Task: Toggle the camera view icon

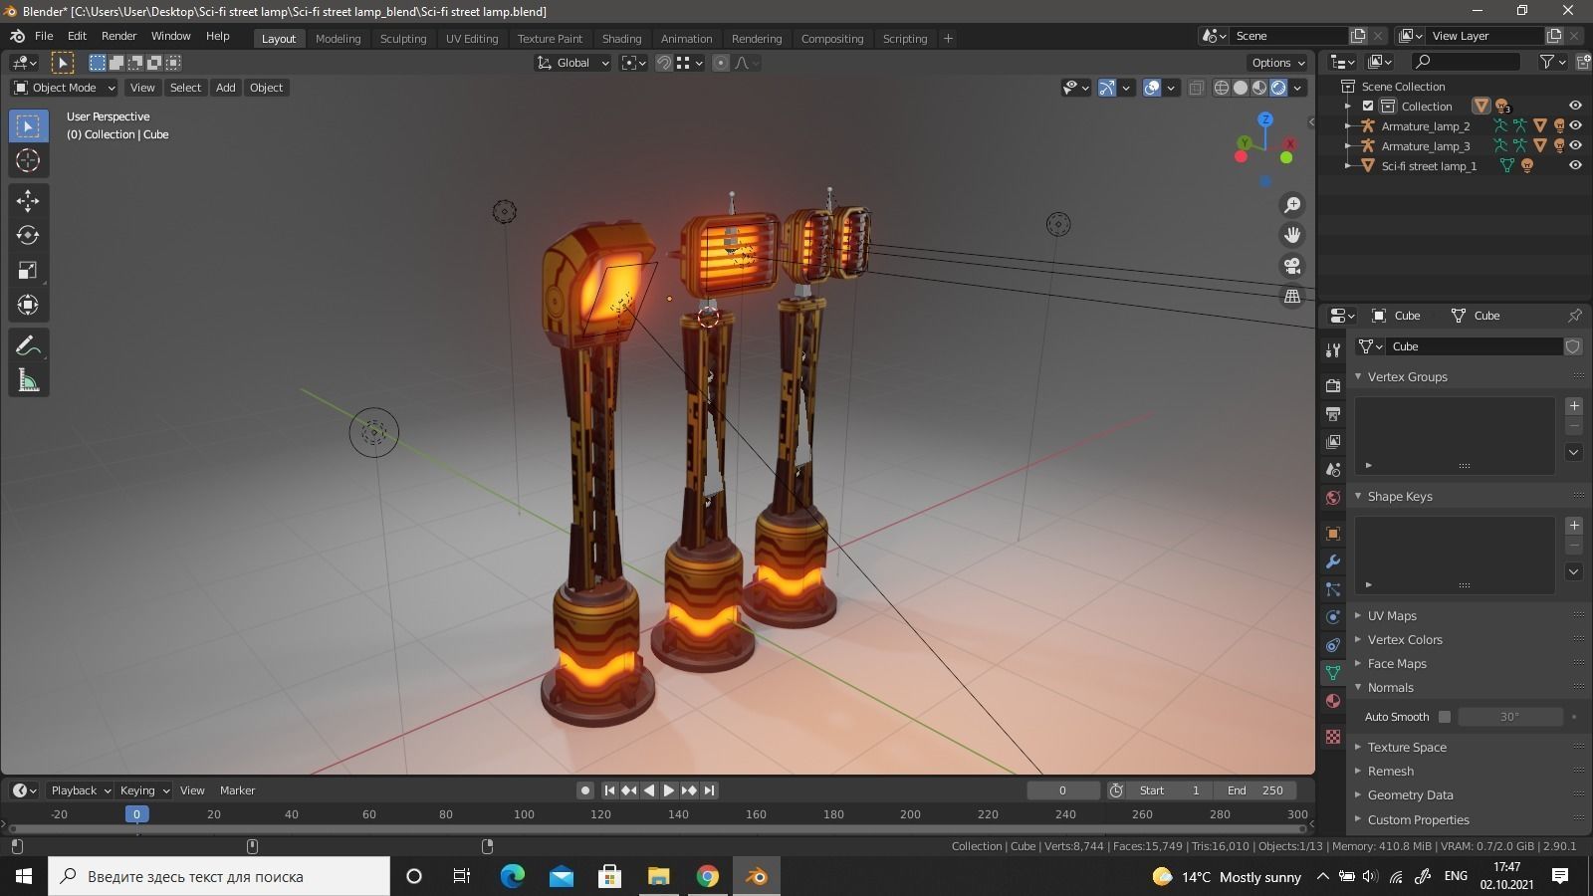Action: tap(1292, 266)
